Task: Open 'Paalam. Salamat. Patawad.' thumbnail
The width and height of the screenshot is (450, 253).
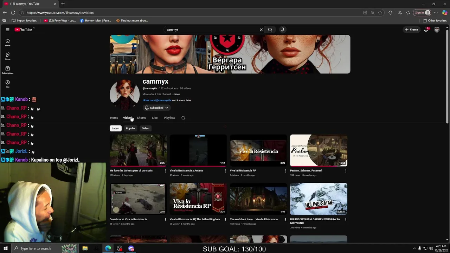Action: click(x=319, y=150)
